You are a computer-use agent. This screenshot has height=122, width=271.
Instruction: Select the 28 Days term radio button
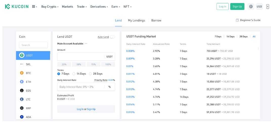coord(90,74)
